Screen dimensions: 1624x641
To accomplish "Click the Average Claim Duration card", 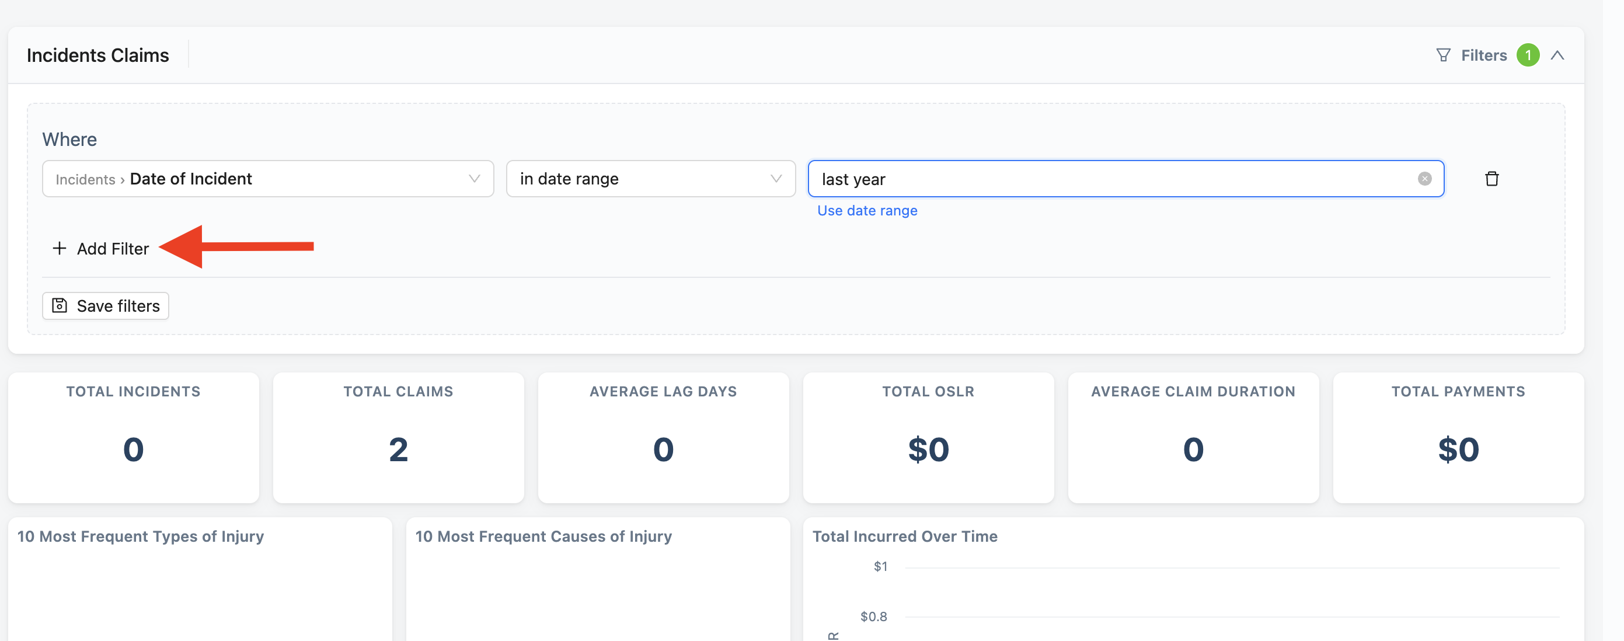I will 1193,437.
